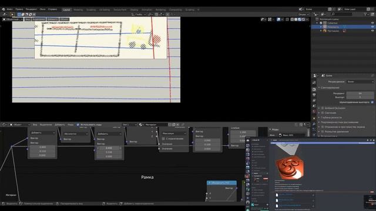
Task: Switch to Shading workspace tab
Action: (134, 10)
